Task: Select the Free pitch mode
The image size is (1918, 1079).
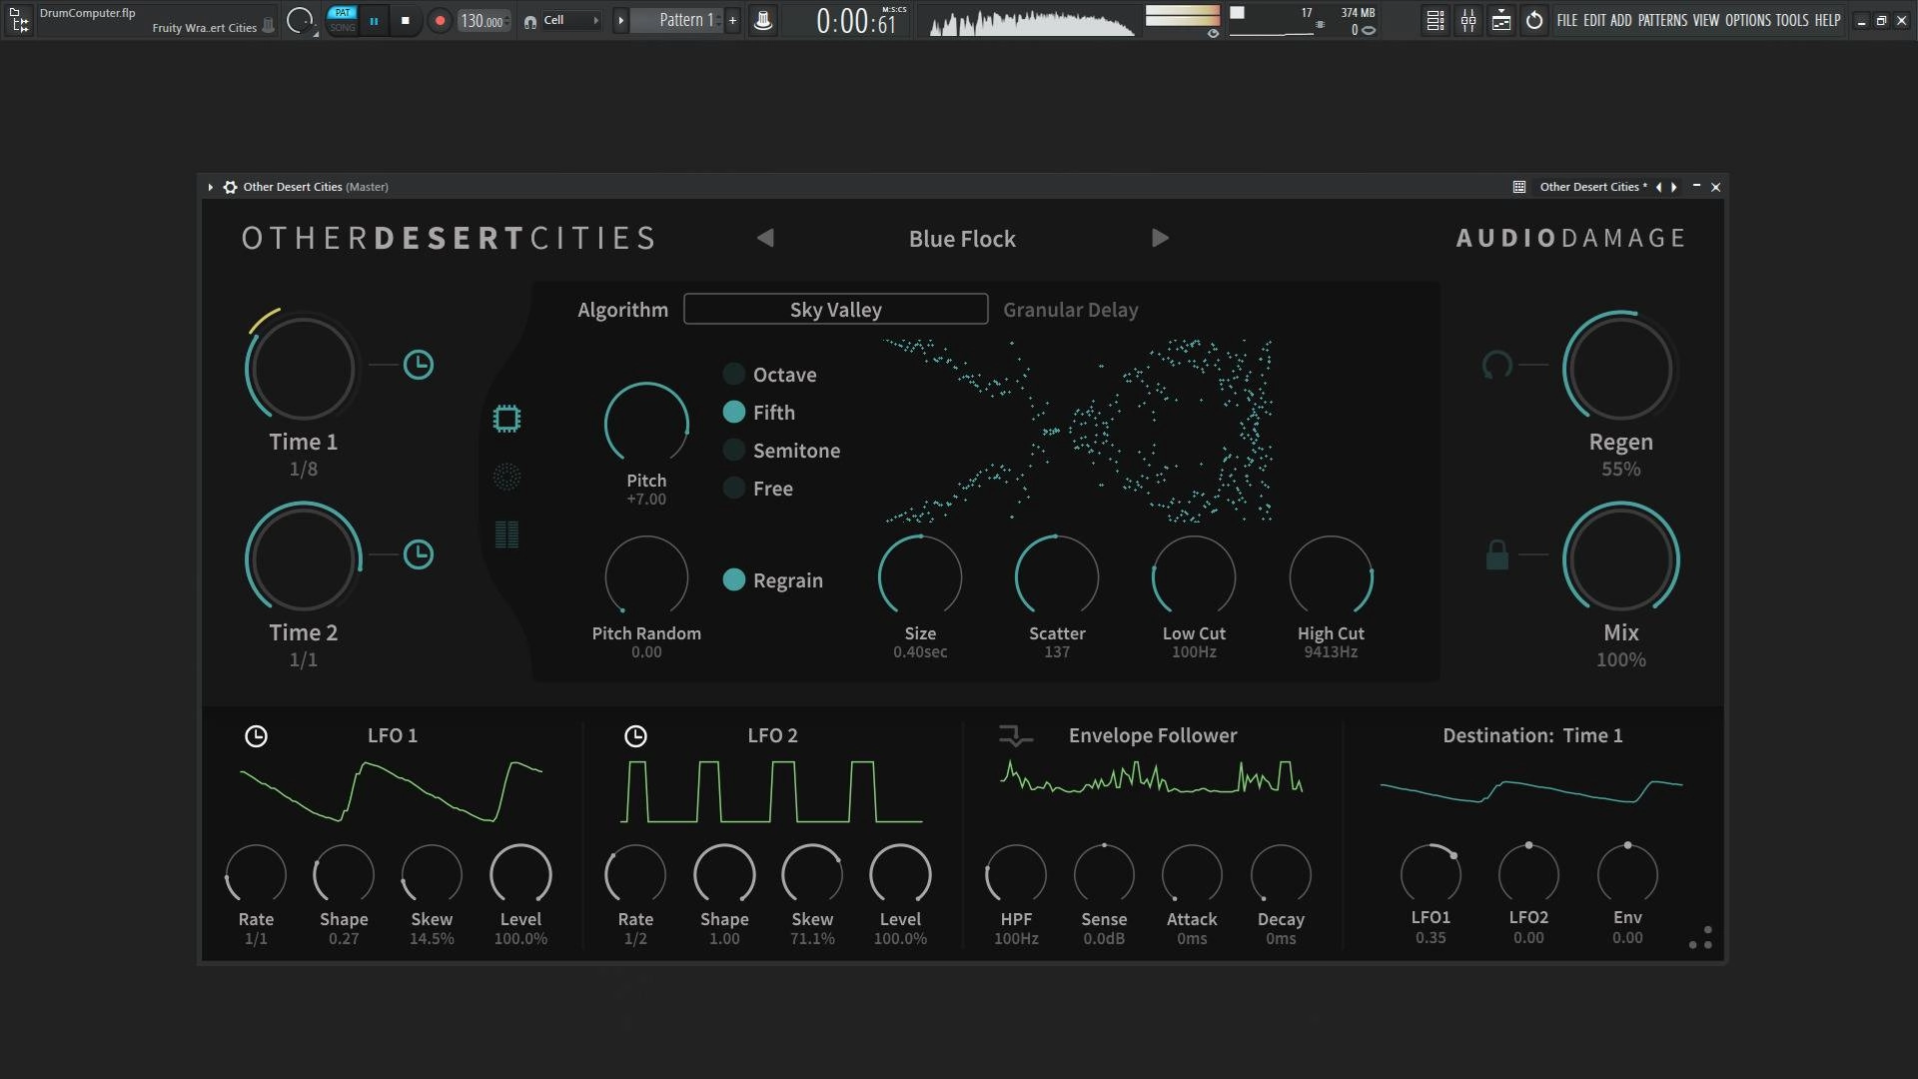Action: (758, 489)
